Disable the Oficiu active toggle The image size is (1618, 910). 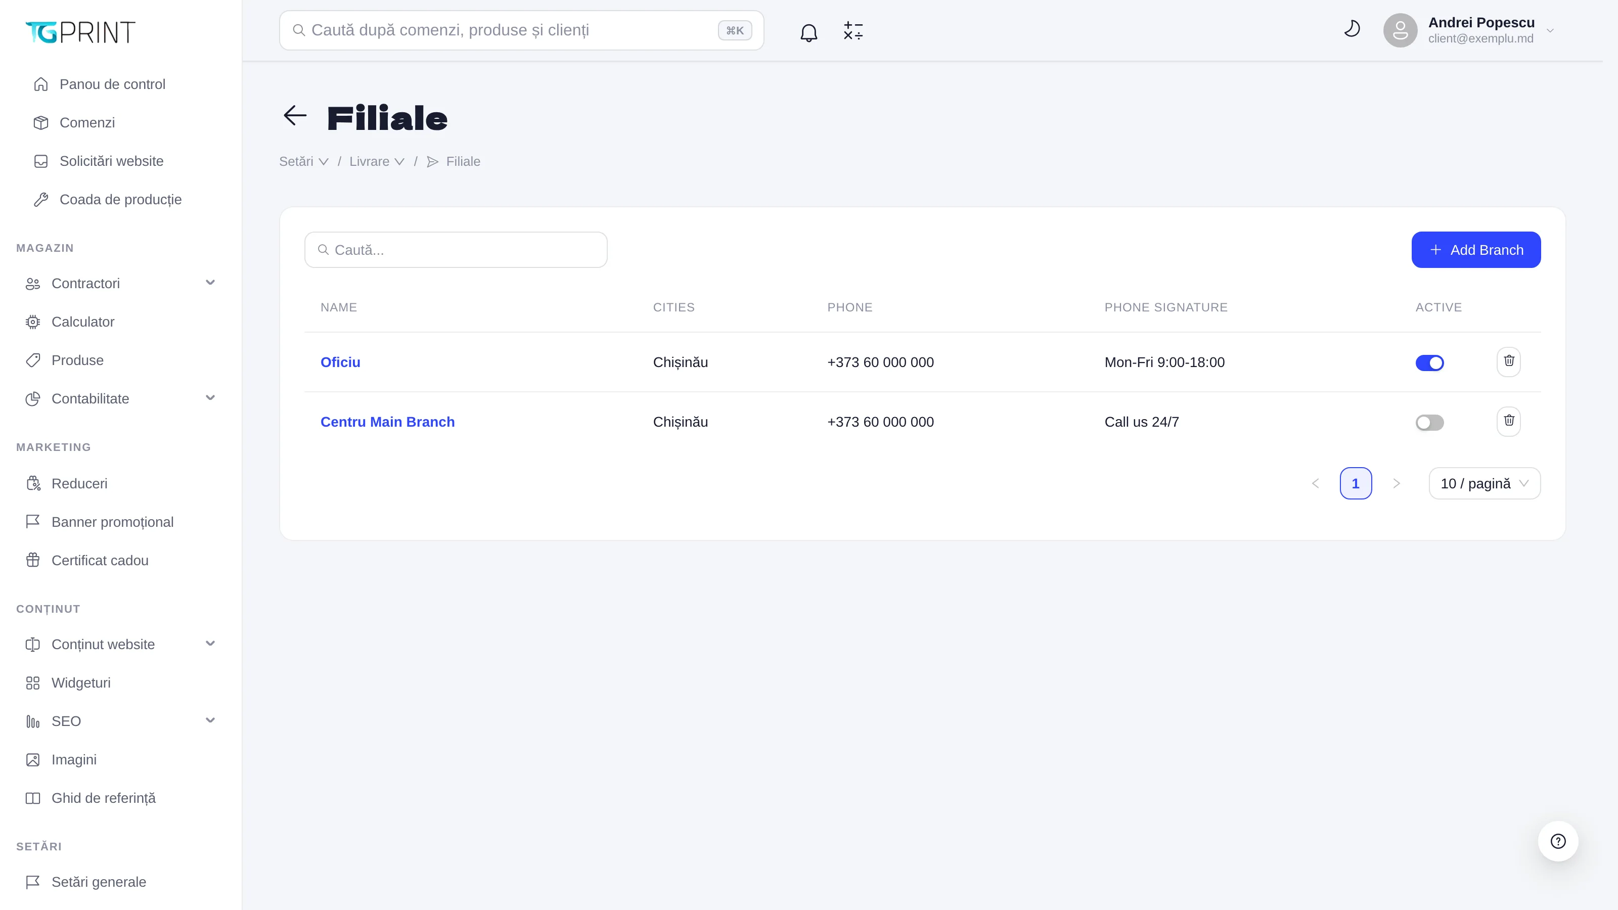click(x=1429, y=363)
